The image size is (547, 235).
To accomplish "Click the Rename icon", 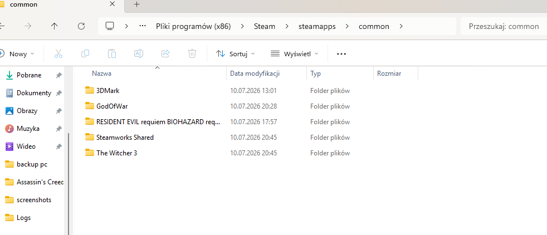I will point(139,53).
